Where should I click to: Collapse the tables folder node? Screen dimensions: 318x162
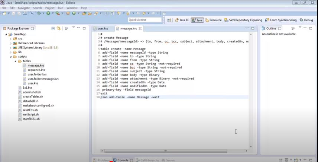click(x=15, y=61)
